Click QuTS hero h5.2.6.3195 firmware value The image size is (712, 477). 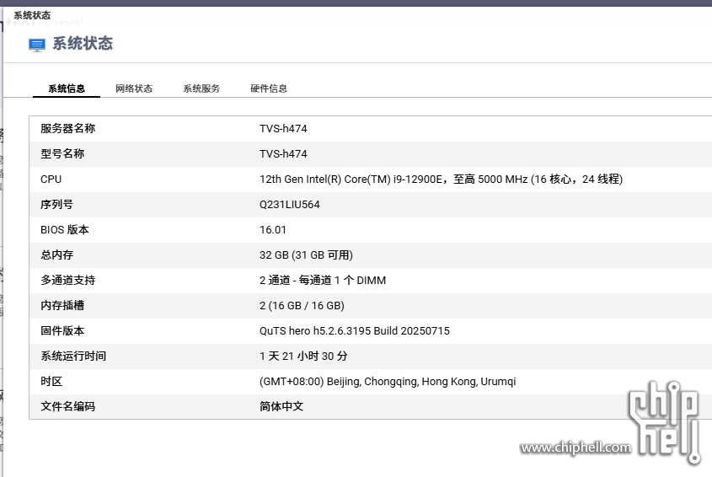pos(355,331)
